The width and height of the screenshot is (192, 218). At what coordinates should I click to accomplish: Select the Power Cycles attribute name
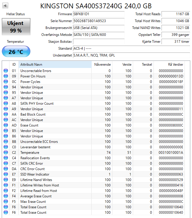30,82
